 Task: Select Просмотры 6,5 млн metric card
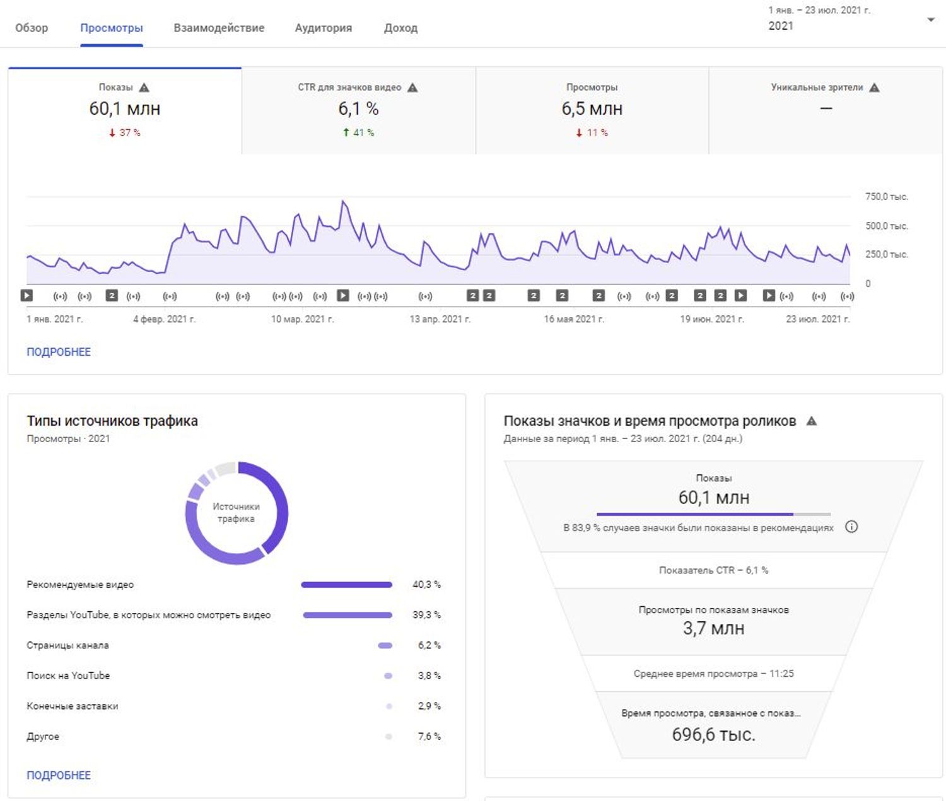pyautogui.click(x=592, y=110)
